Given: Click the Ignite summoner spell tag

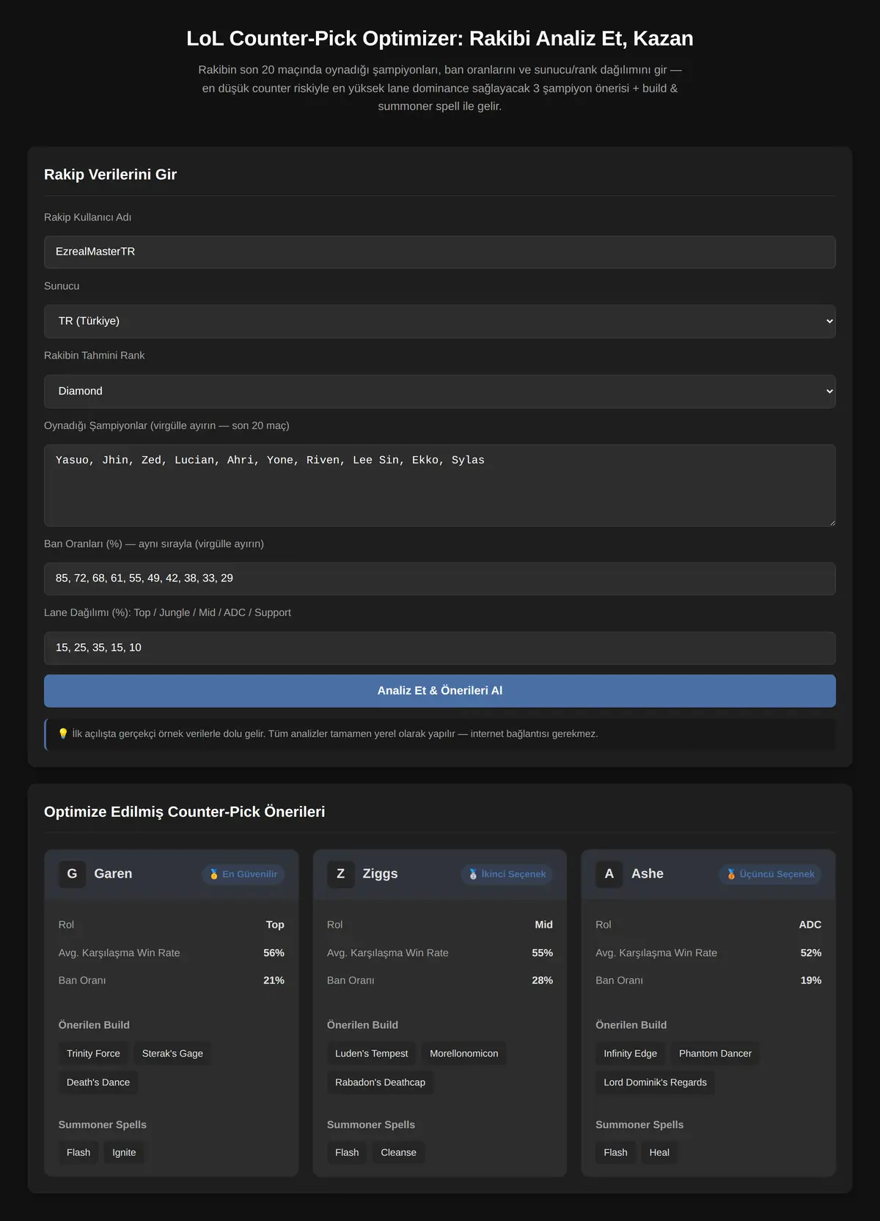Looking at the screenshot, I should click(124, 1153).
